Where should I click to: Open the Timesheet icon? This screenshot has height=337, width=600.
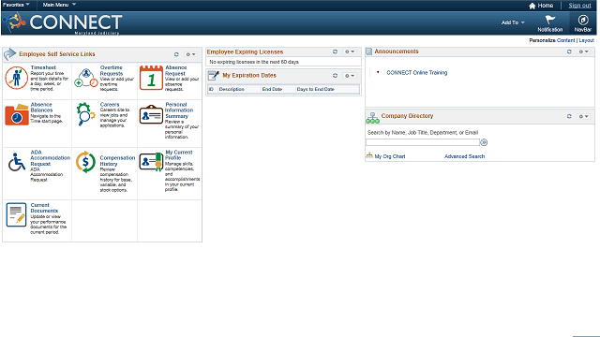click(16, 78)
